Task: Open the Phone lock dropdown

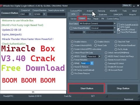Action: point(99,56)
